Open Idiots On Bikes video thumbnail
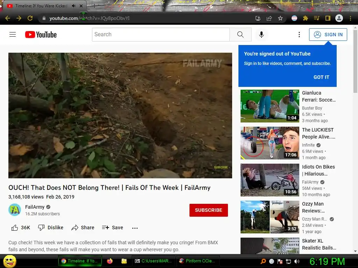The height and width of the screenshot is (268, 358). pyautogui.click(x=270, y=180)
